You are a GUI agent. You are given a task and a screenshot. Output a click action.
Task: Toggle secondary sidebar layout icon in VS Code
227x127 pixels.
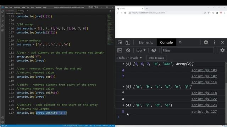tap(95, 7)
